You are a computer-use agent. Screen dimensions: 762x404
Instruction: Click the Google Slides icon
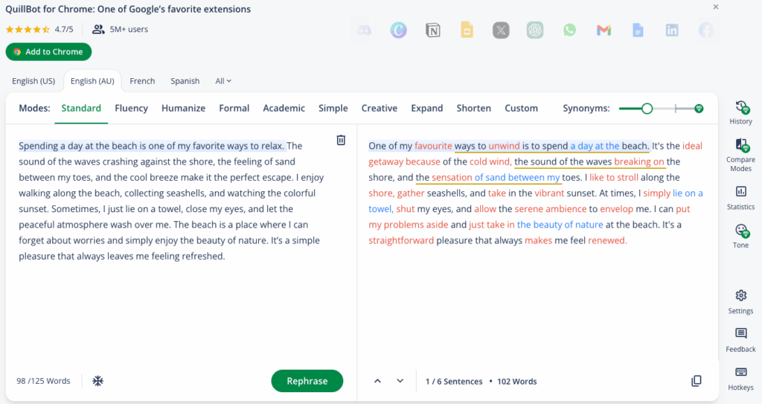coord(467,31)
